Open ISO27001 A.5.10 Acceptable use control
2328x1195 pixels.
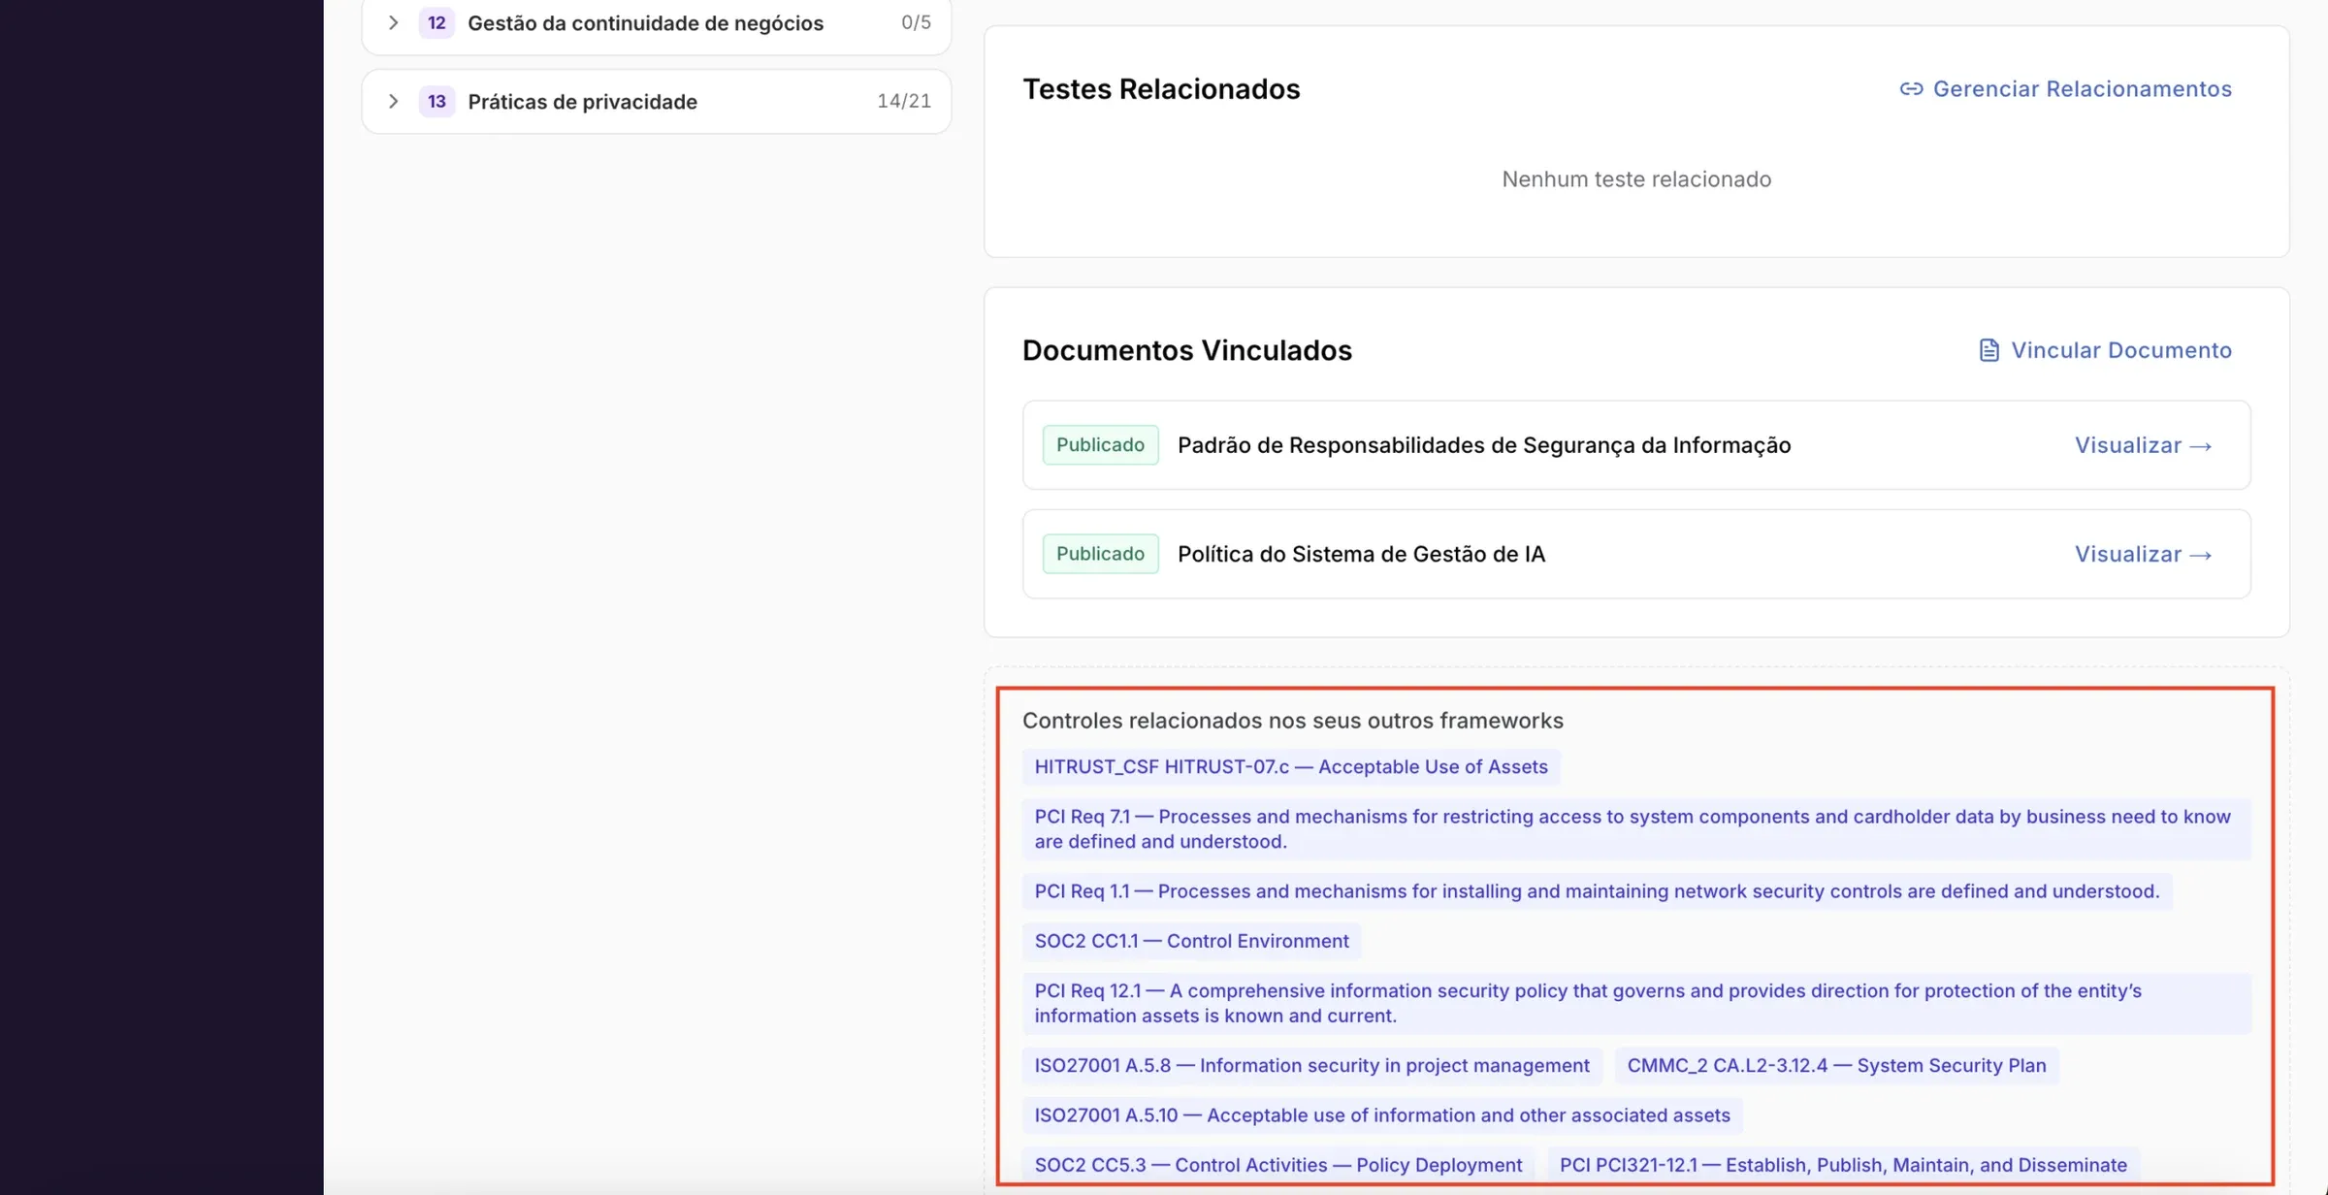coord(1382,1115)
